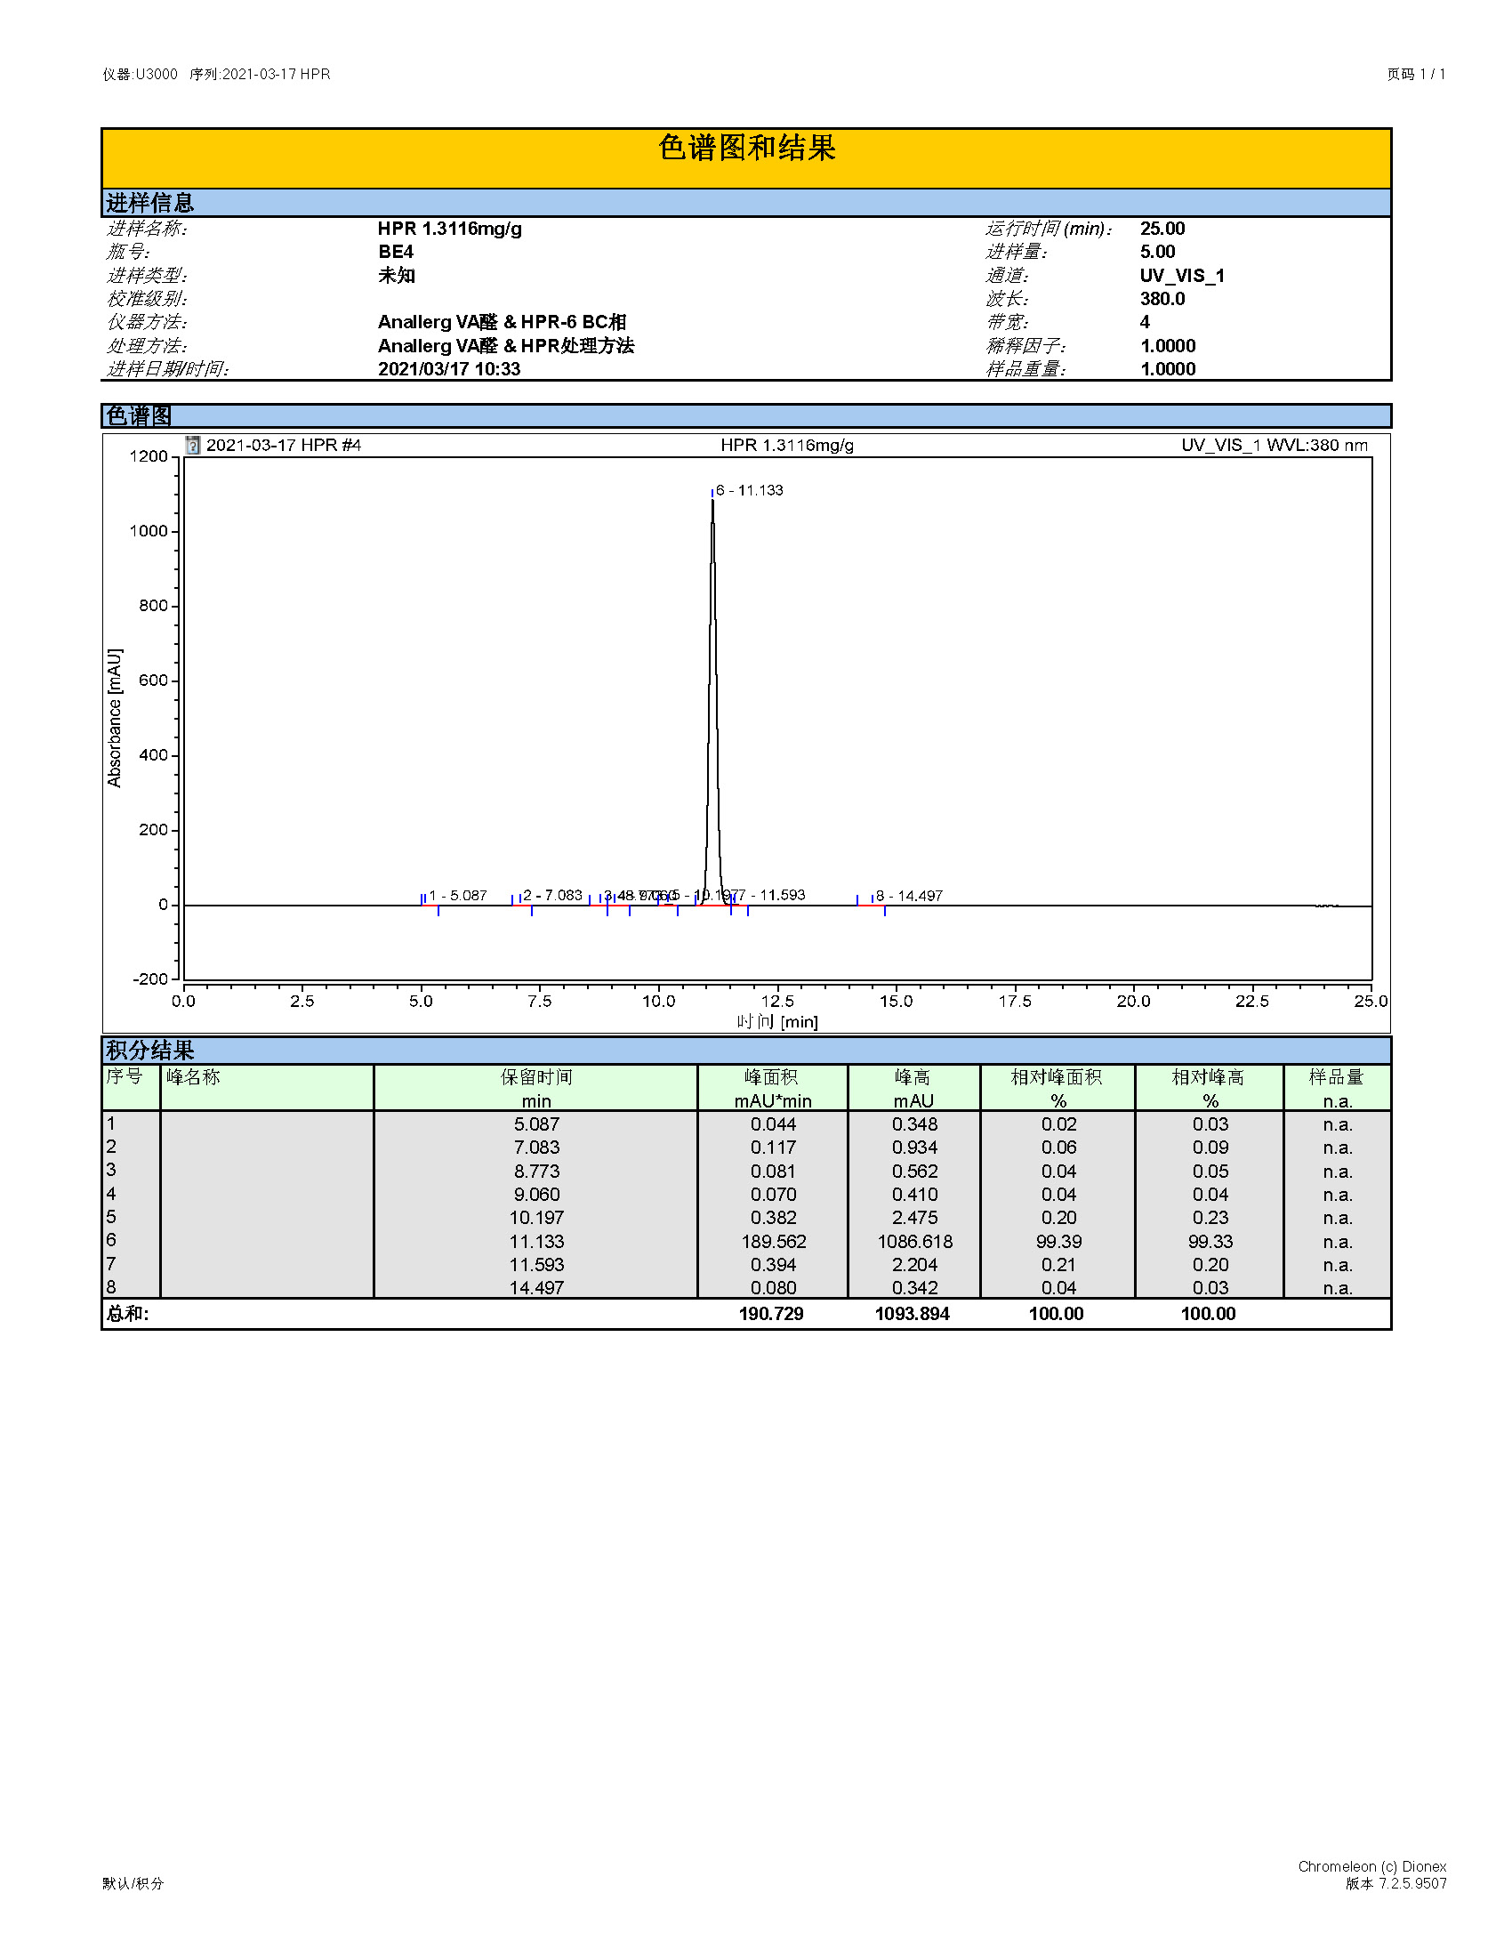This screenshot has width=1512, height=1957.
Task: Click the "积分结果" section header
Action: point(746,1051)
